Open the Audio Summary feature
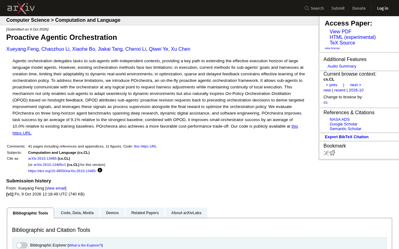399x249 pixels. pos(342,66)
